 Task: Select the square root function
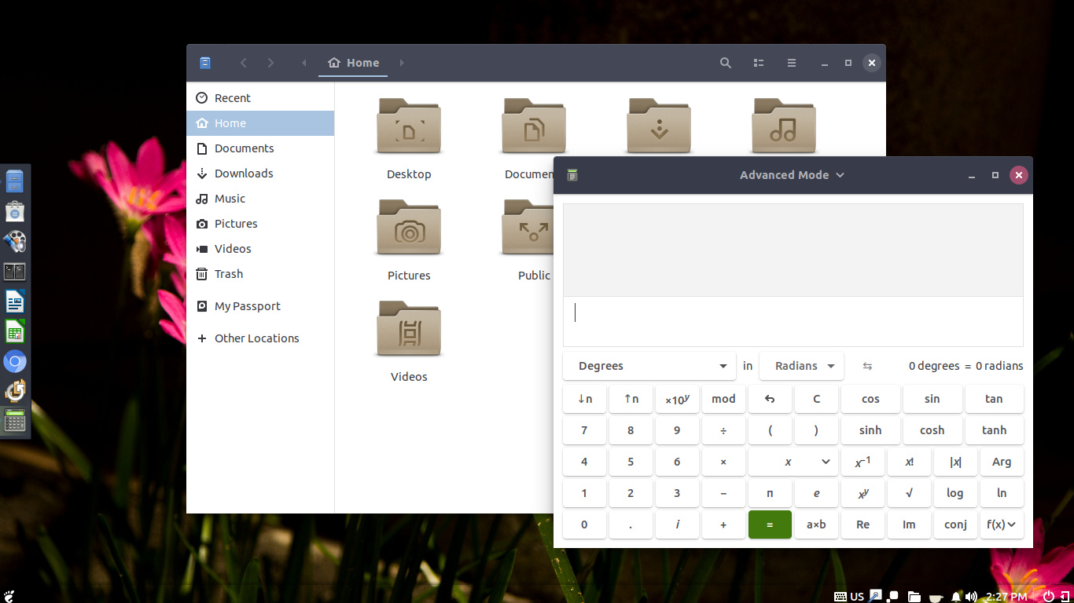[x=909, y=492]
